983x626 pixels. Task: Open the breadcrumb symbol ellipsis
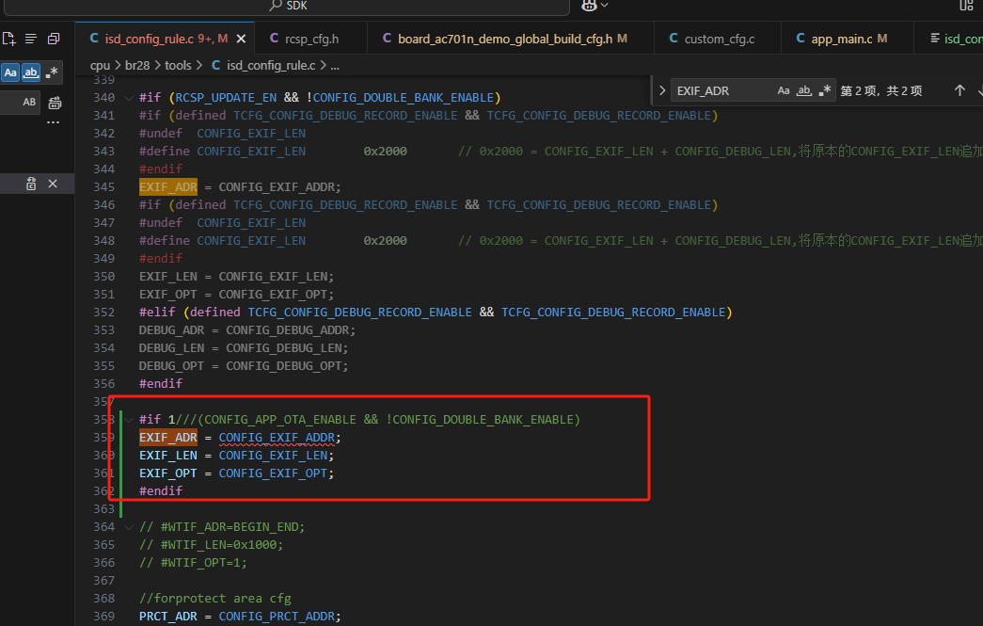[x=335, y=66]
